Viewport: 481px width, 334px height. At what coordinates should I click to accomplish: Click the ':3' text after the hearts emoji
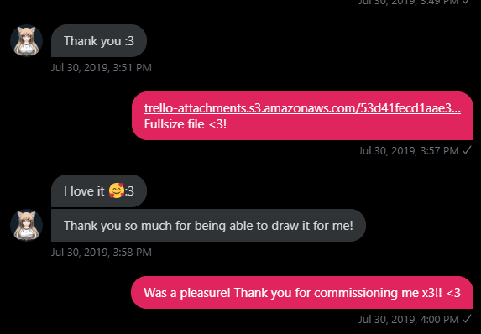click(129, 191)
